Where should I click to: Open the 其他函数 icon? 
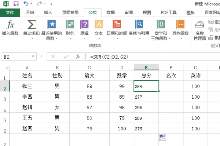[x=180, y=25]
